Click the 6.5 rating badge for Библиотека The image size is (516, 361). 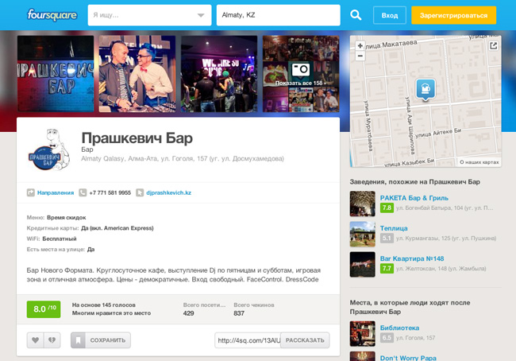(x=387, y=338)
